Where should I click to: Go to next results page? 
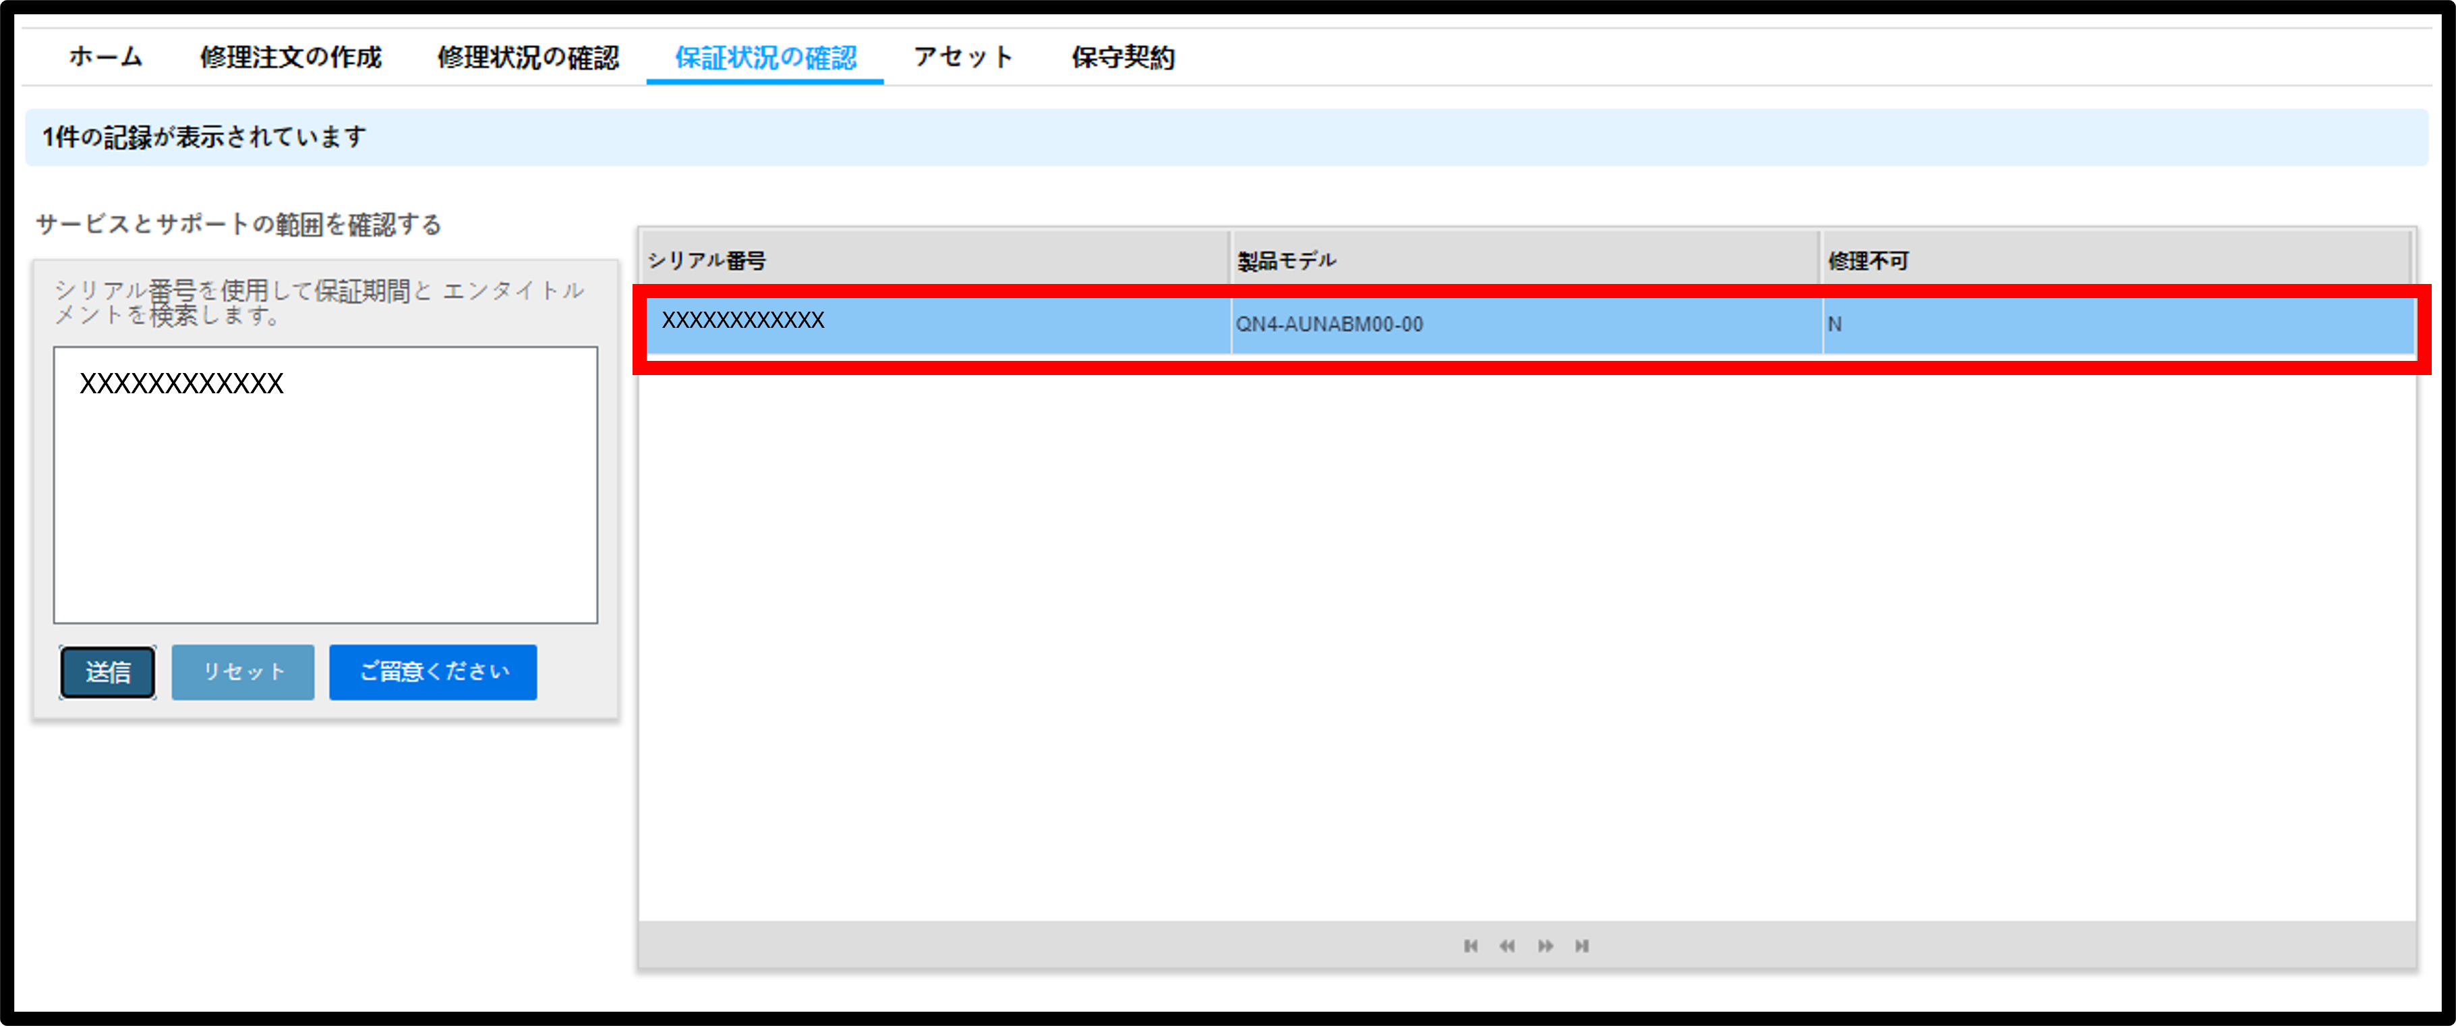pos(1546,946)
